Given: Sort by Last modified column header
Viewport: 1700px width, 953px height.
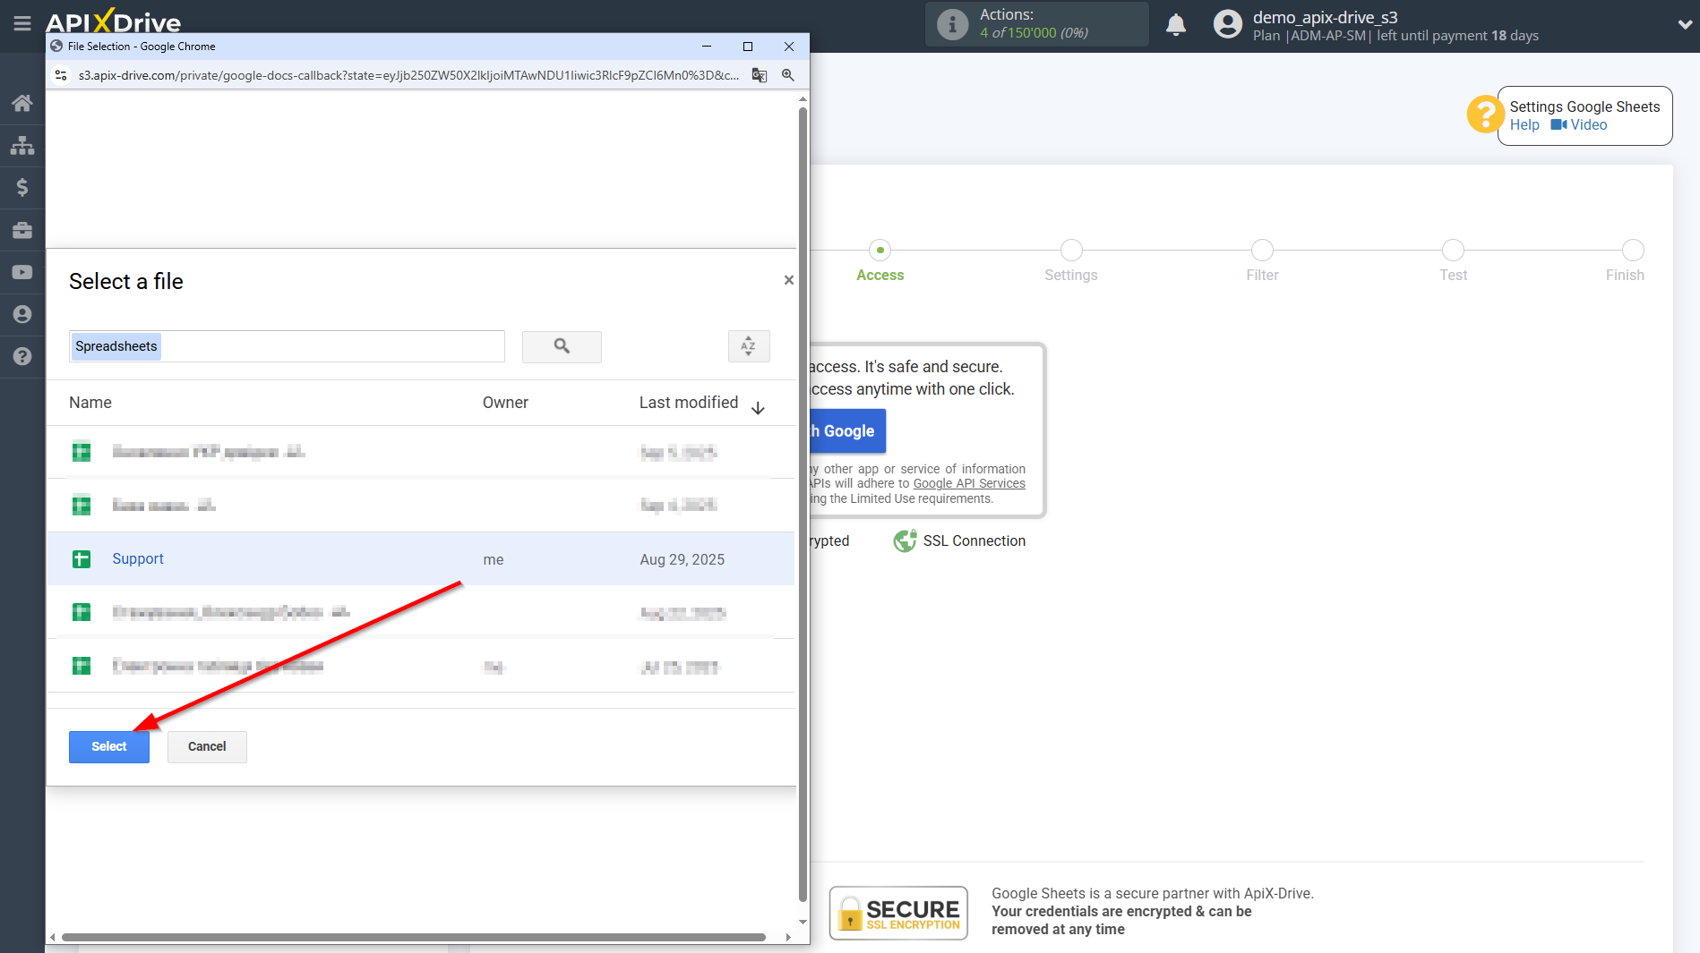Looking at the screenshot, I should coord(689,403).
